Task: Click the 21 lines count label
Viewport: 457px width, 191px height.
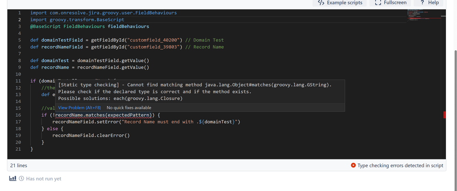Action: click(x=19, y=165)
